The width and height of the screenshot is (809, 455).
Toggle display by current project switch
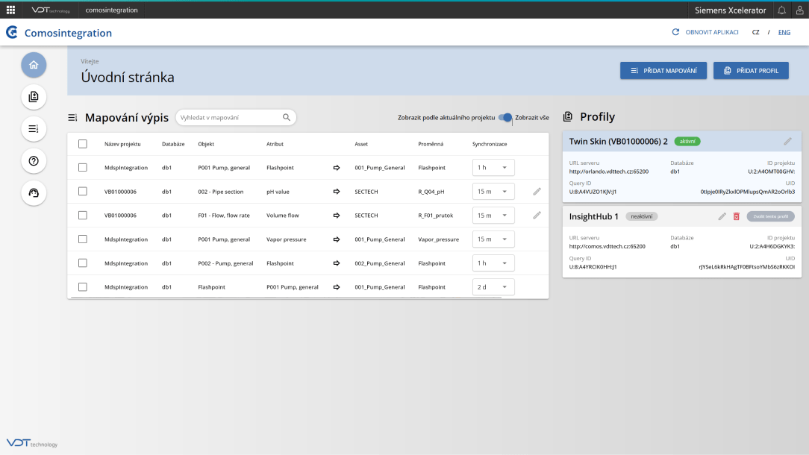click(x=506, y=117)
